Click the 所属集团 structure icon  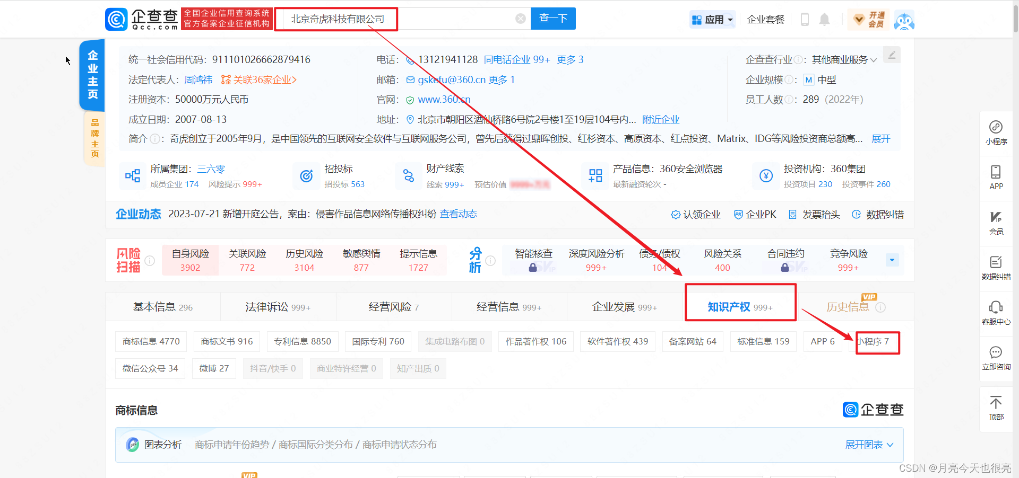[x=133, y=176]
